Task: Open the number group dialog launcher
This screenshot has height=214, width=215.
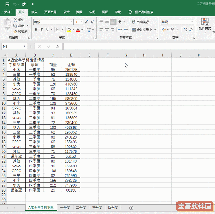Action: click(194, 38)
